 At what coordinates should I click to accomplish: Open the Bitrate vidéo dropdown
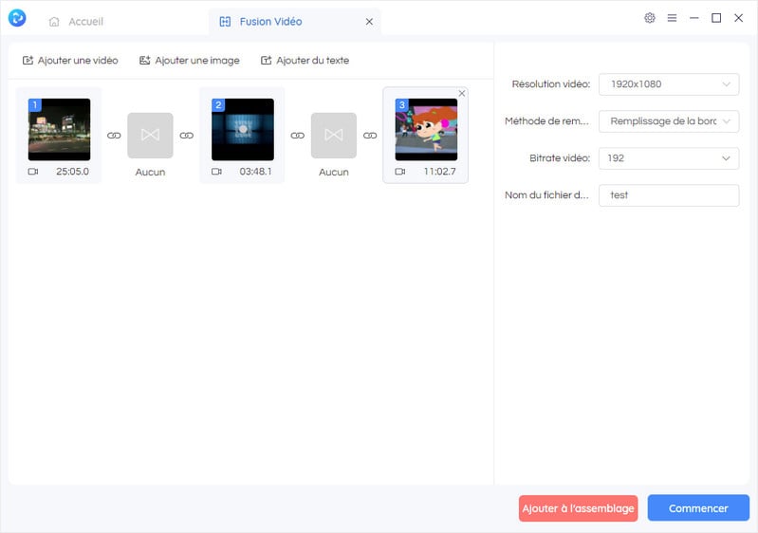point(669,158)
